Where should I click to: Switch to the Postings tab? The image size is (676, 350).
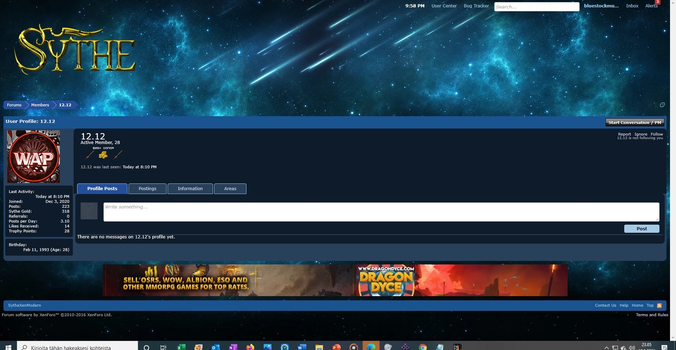click(148, 189)
